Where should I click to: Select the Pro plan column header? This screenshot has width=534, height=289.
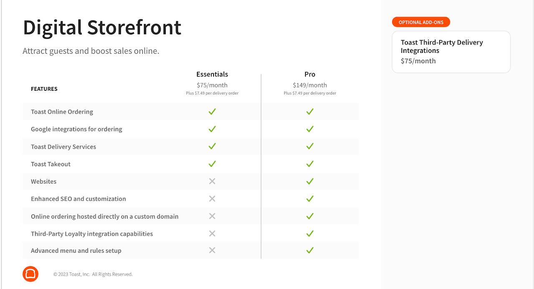coord(310,74)
